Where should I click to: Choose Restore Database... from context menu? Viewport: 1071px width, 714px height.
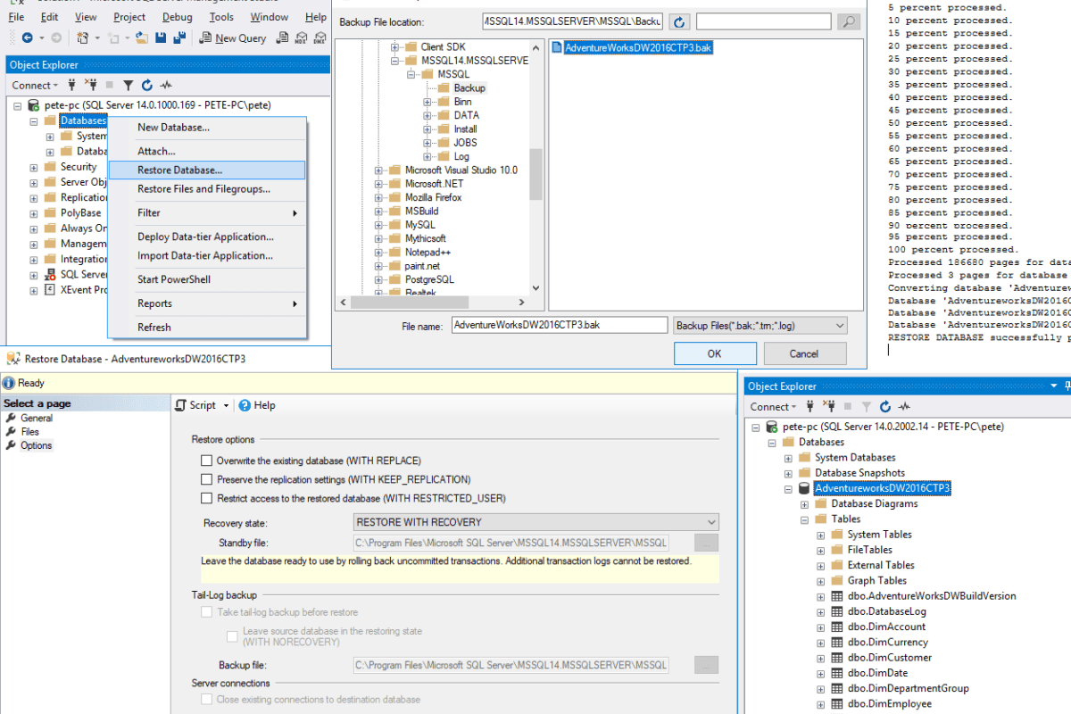[206, 170]
